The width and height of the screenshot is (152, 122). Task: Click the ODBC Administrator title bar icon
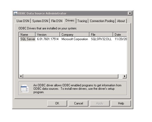15,13
